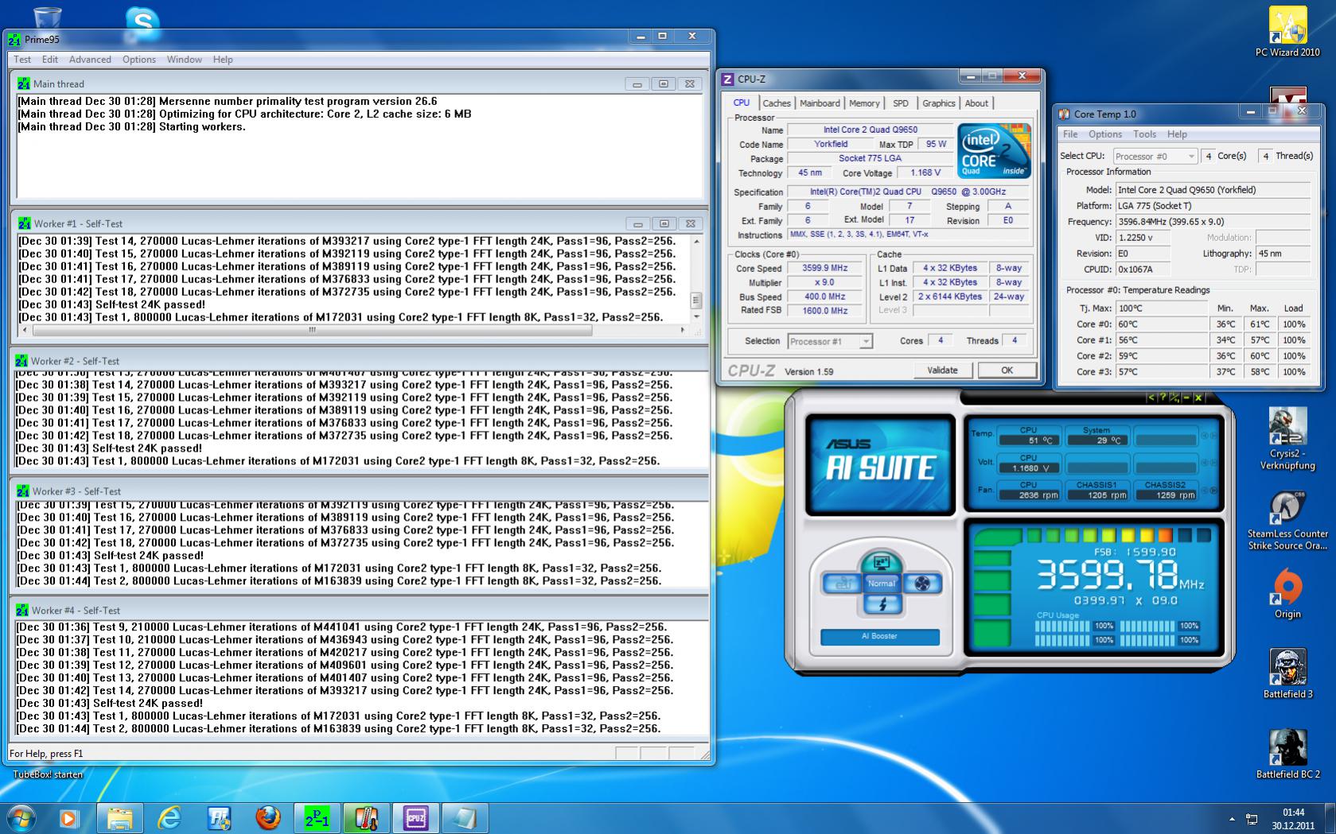Open the Options menu in Prime95
Viewport: 1336px width, 834px height.
(139, 60)
